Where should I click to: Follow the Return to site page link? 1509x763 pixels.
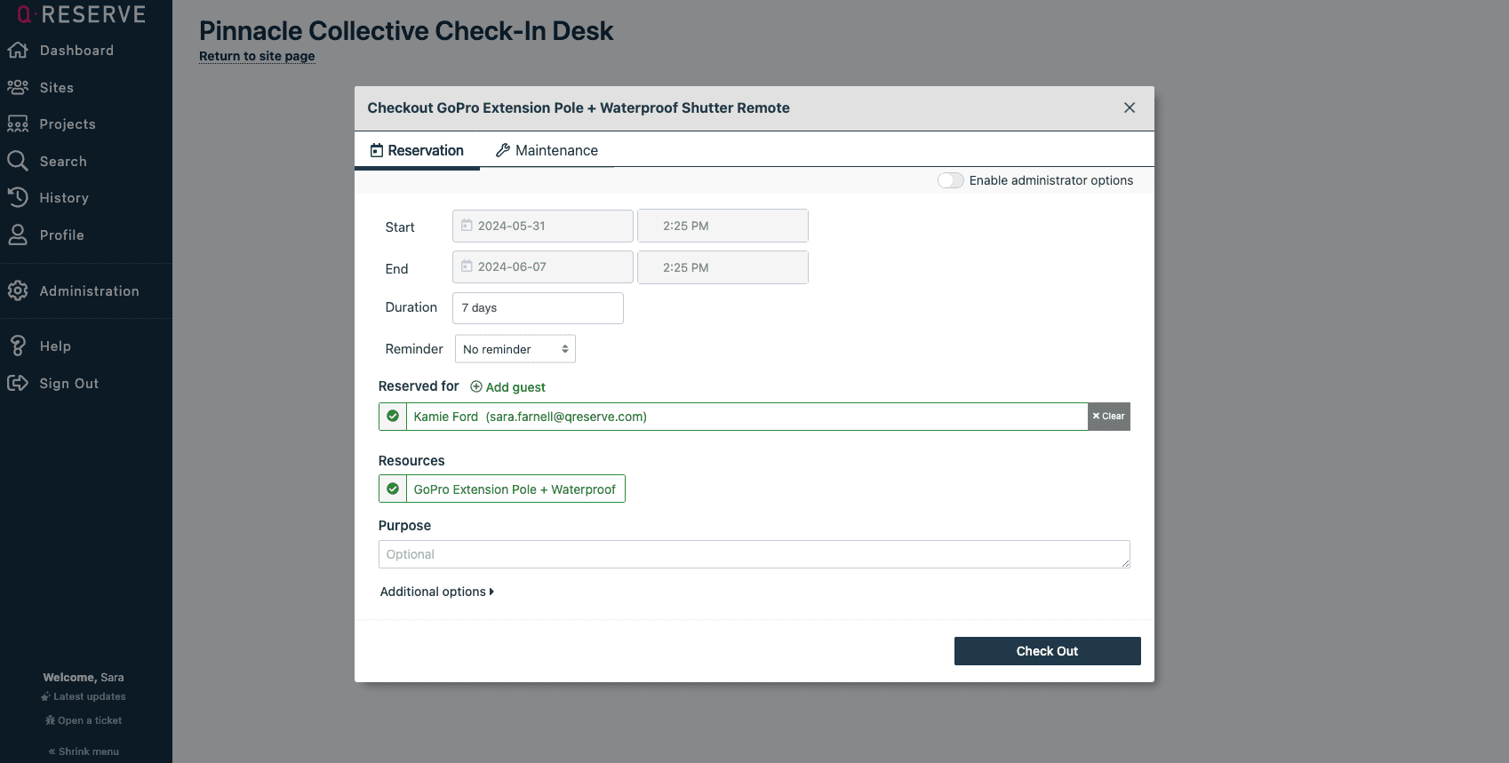257,56
